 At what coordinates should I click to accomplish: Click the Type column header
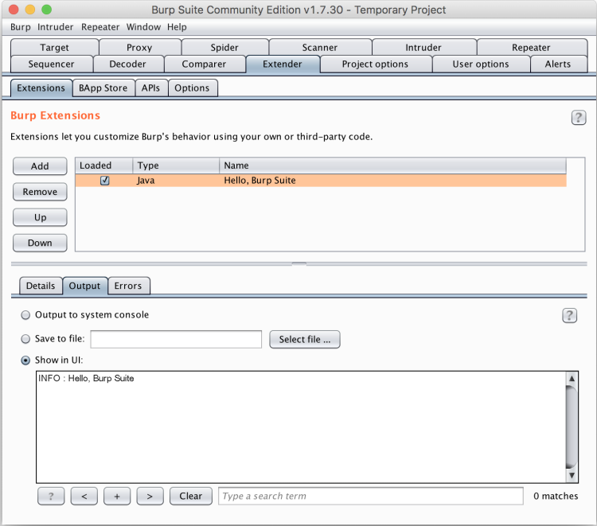pyautogui.click(x=176, y=166)
